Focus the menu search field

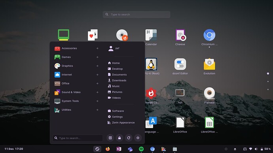78,138
